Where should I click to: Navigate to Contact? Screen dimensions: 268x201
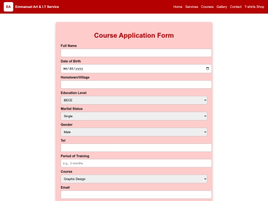click(x=236, y=7)
